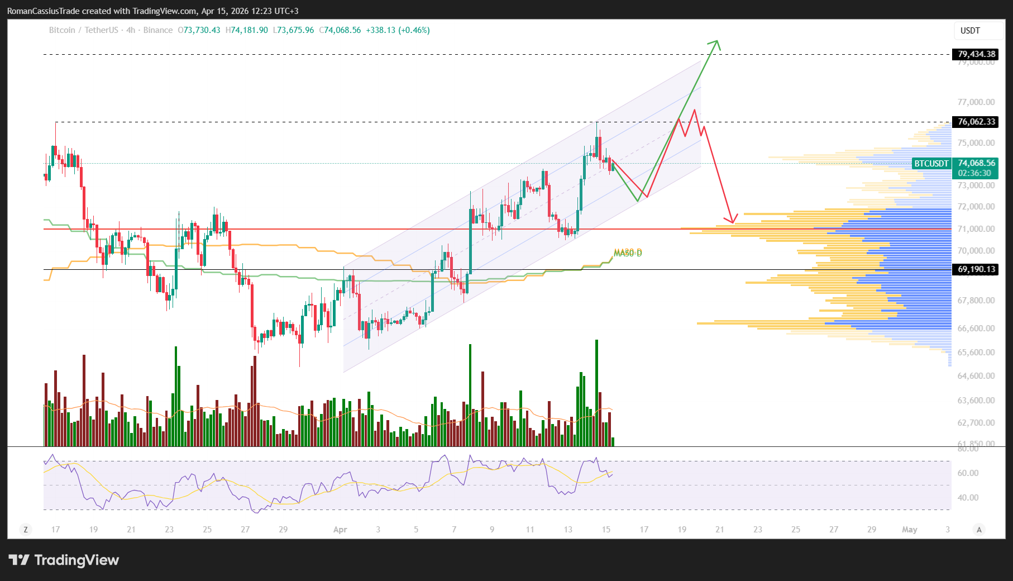Click the Bitcoin / TetherUS symbol title
The image size is (1013, 581).
tap(84, 30)
